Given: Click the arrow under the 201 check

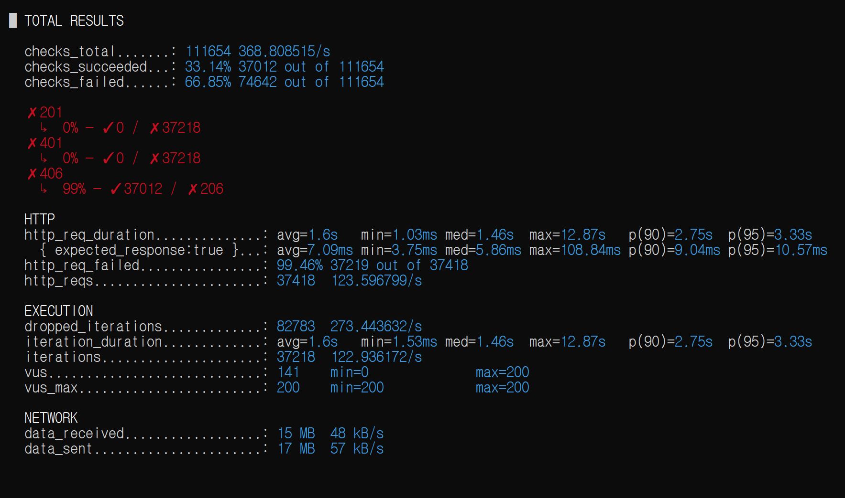Looking at the screenshot, I should [x=44, y=128].
